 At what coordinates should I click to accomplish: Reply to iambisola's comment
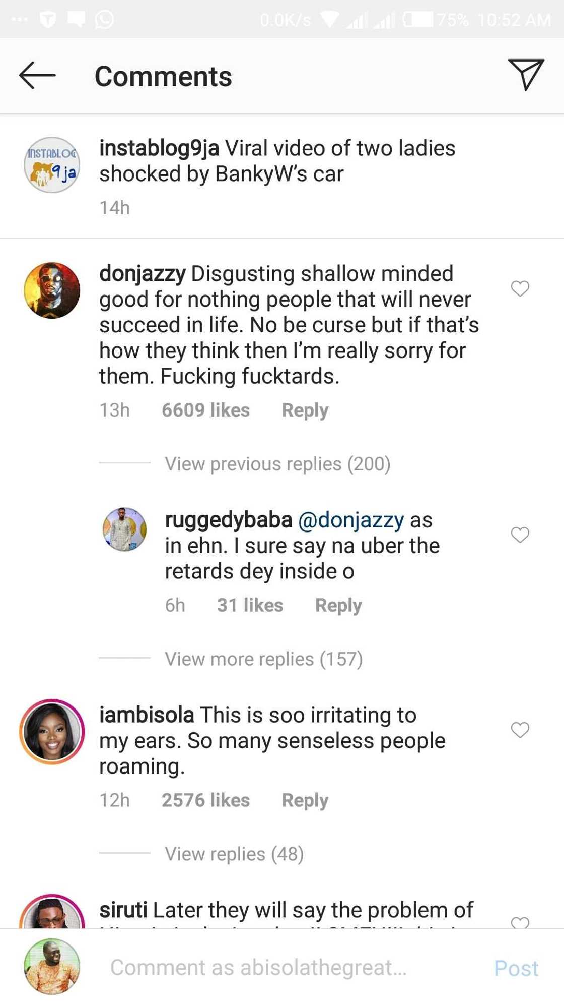(x=305, y=800)
